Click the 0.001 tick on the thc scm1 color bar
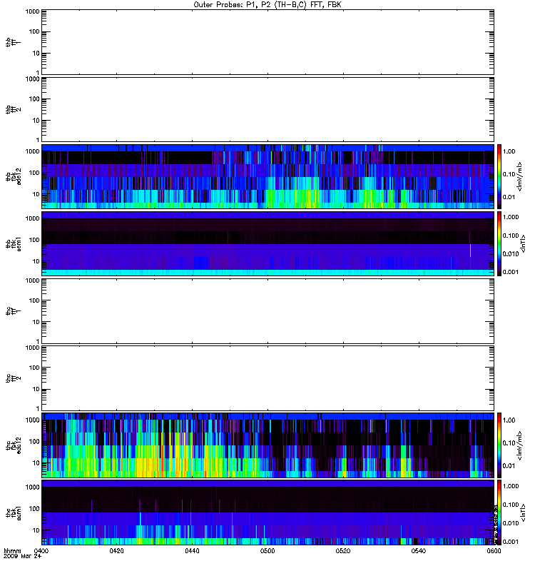Screen dimensions: 535x571 coord(511,542)
